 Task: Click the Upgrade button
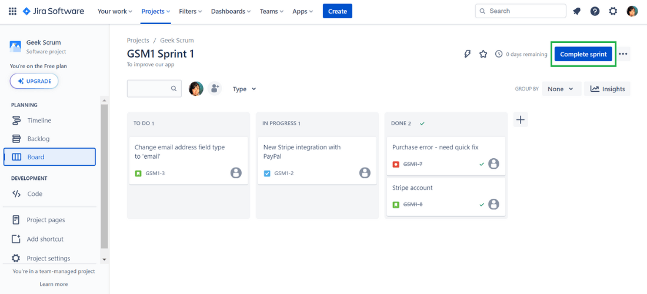coord(34,81)
